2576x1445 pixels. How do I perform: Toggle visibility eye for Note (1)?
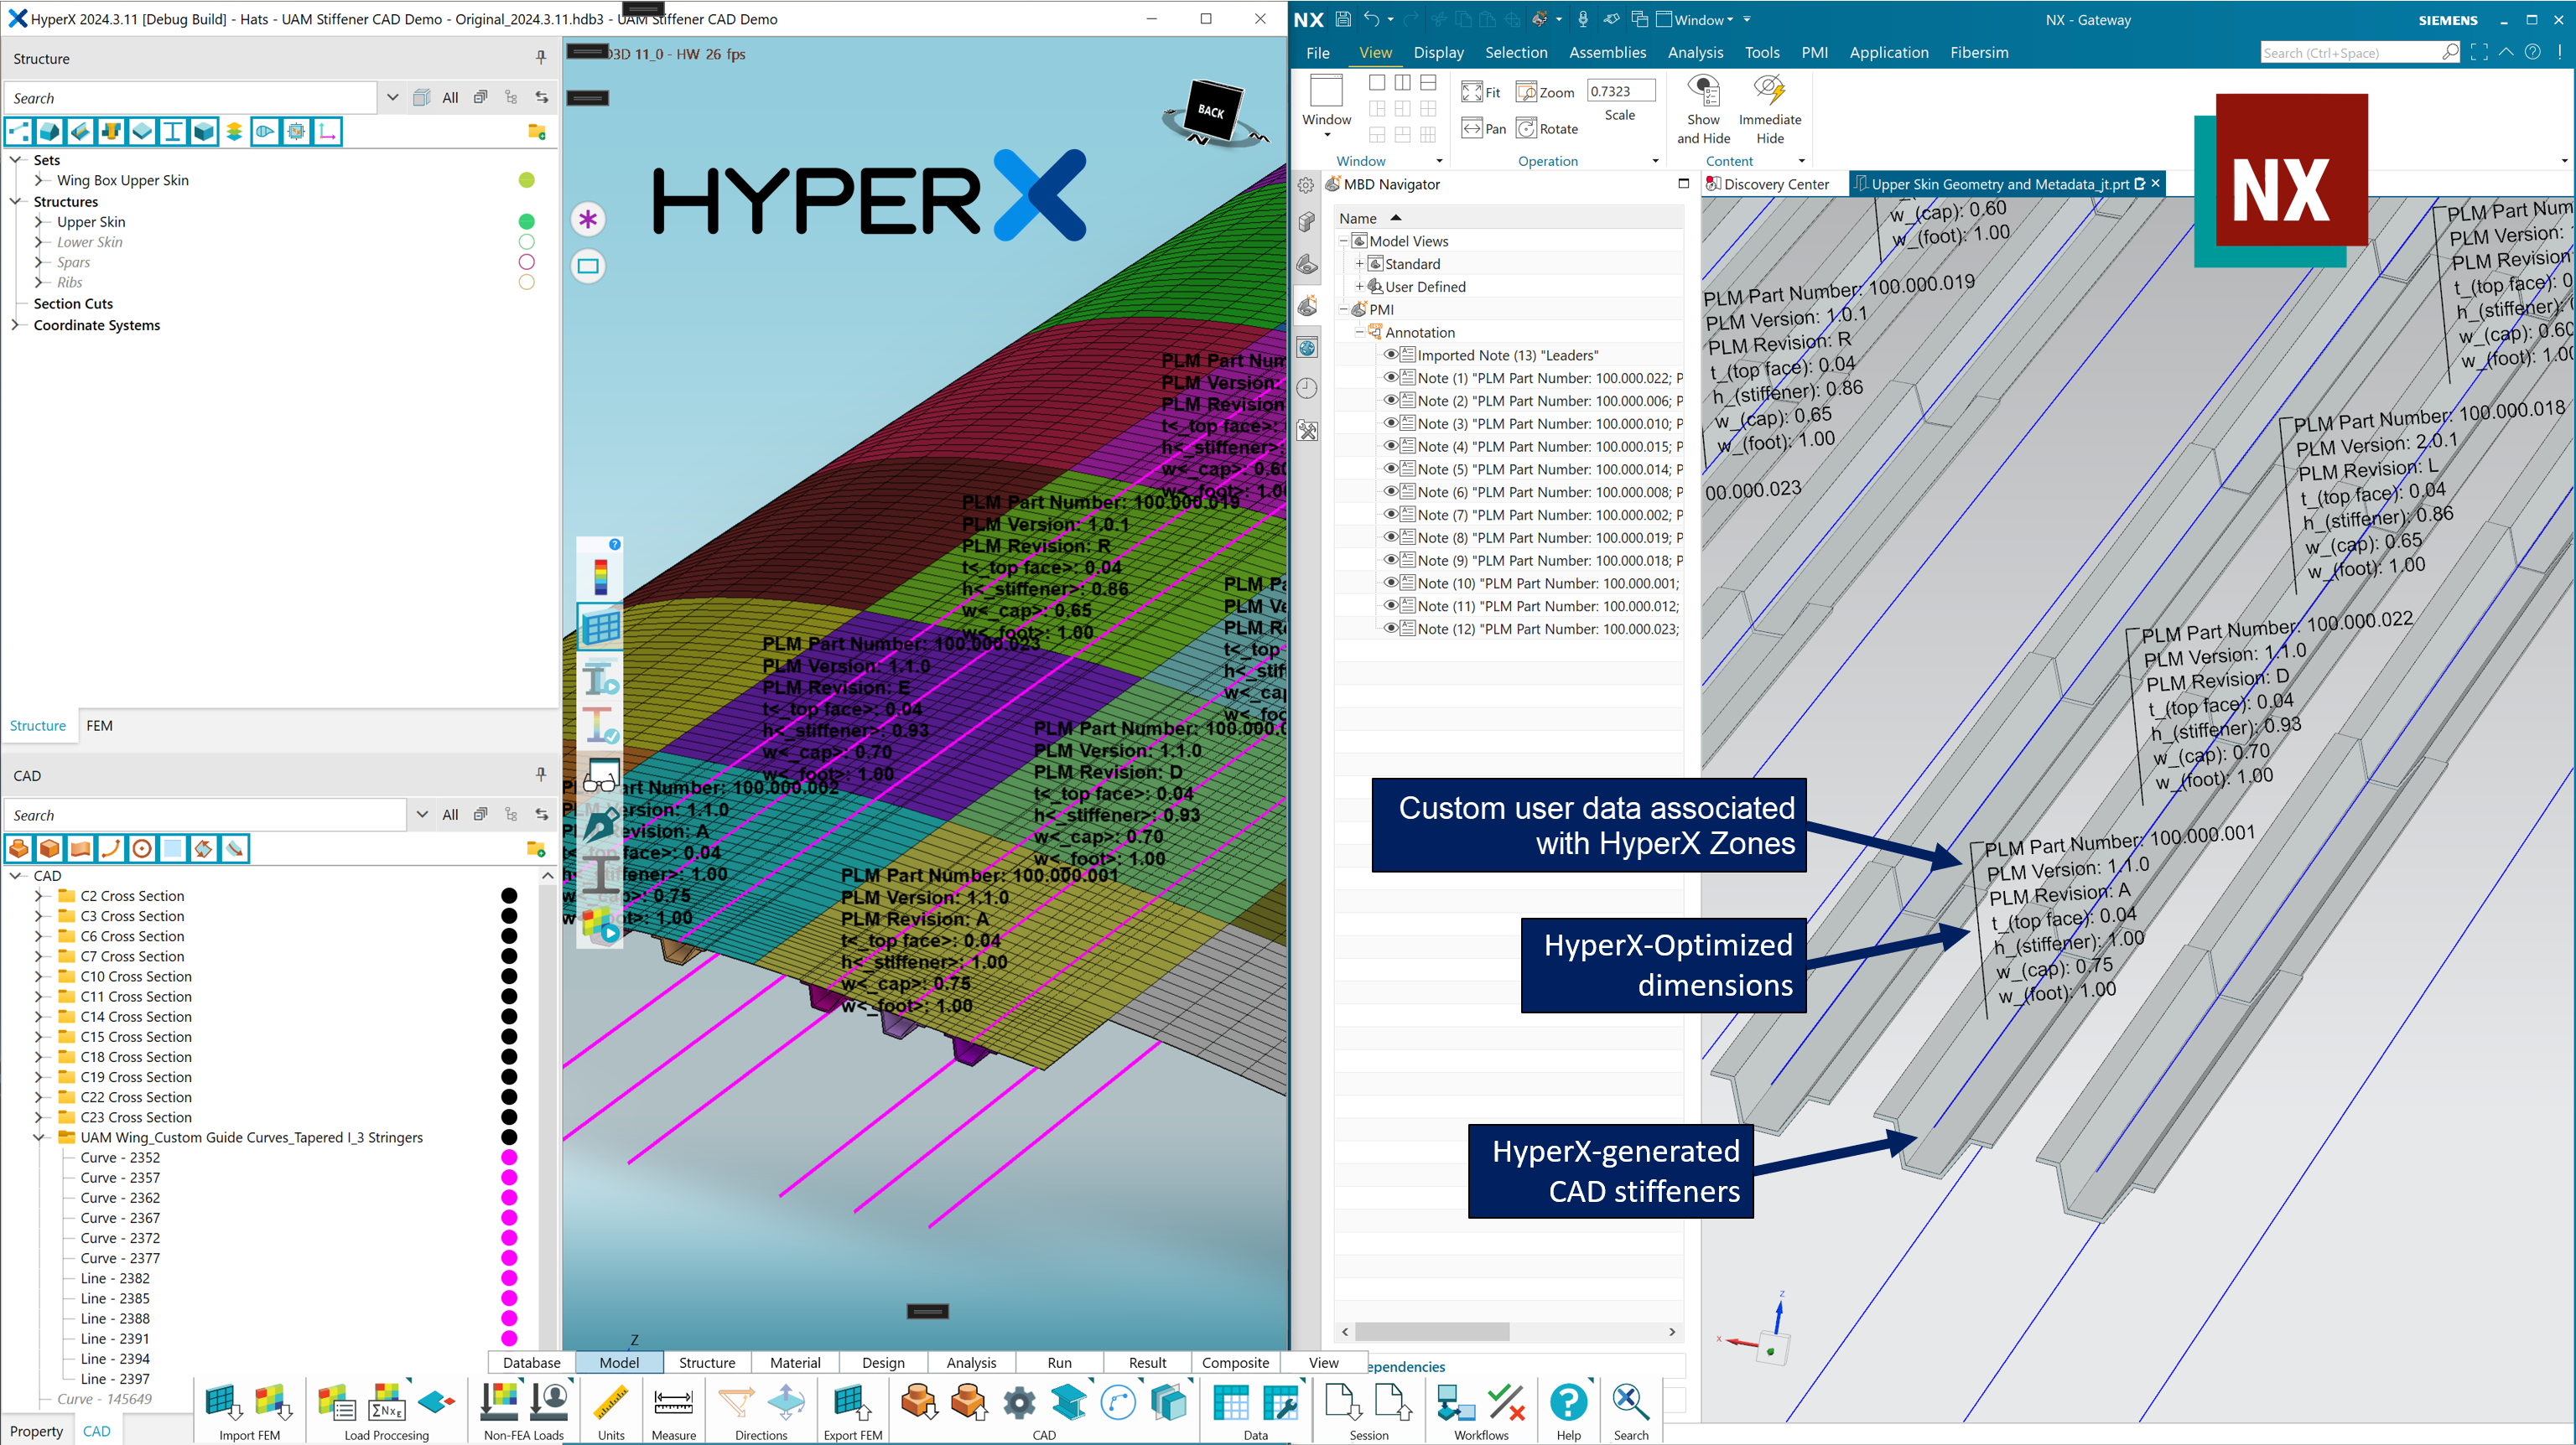(x=1390, y=376)
